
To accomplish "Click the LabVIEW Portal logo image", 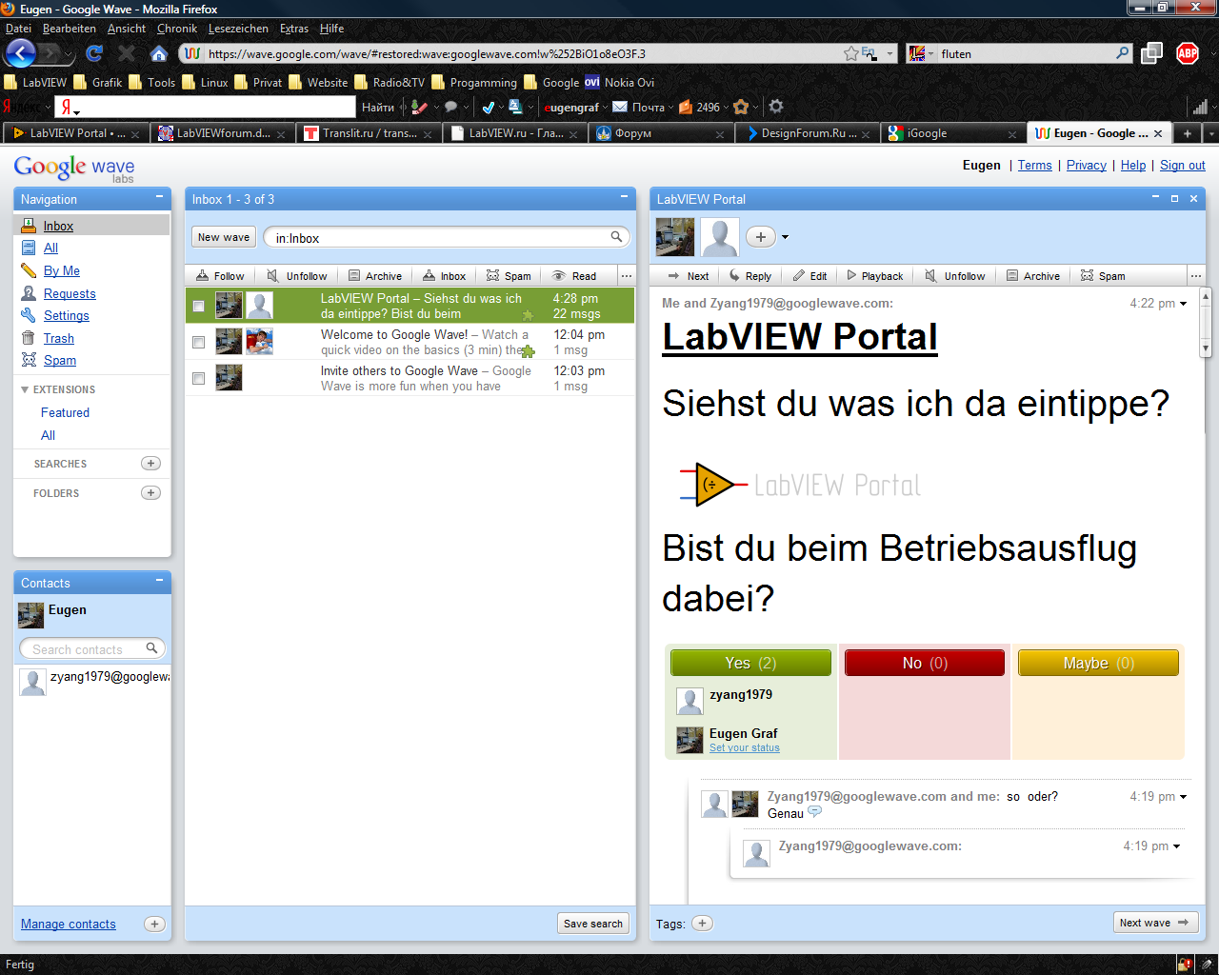I will tap(800, 485).
